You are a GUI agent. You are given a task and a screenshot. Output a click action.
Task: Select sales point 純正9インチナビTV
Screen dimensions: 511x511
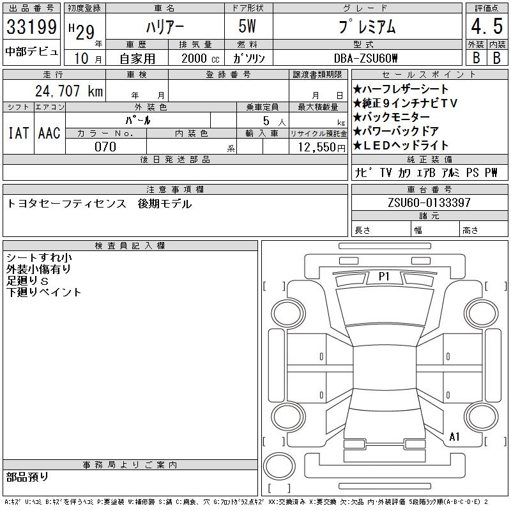pyautogui.click(x=405, y=103)
